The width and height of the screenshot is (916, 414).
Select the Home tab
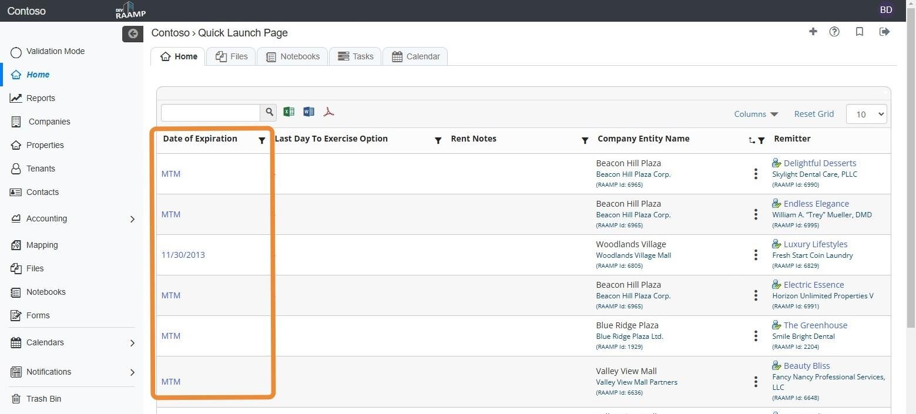pyautogui.click(x=178, y=56)
